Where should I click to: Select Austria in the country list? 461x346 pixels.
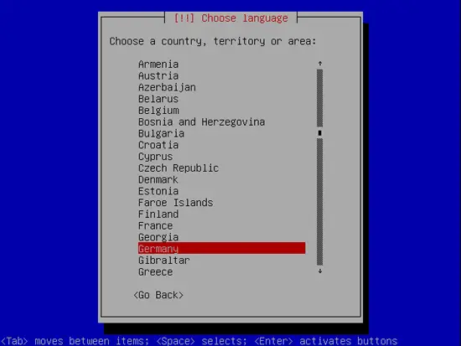click(x=158, y=76)
